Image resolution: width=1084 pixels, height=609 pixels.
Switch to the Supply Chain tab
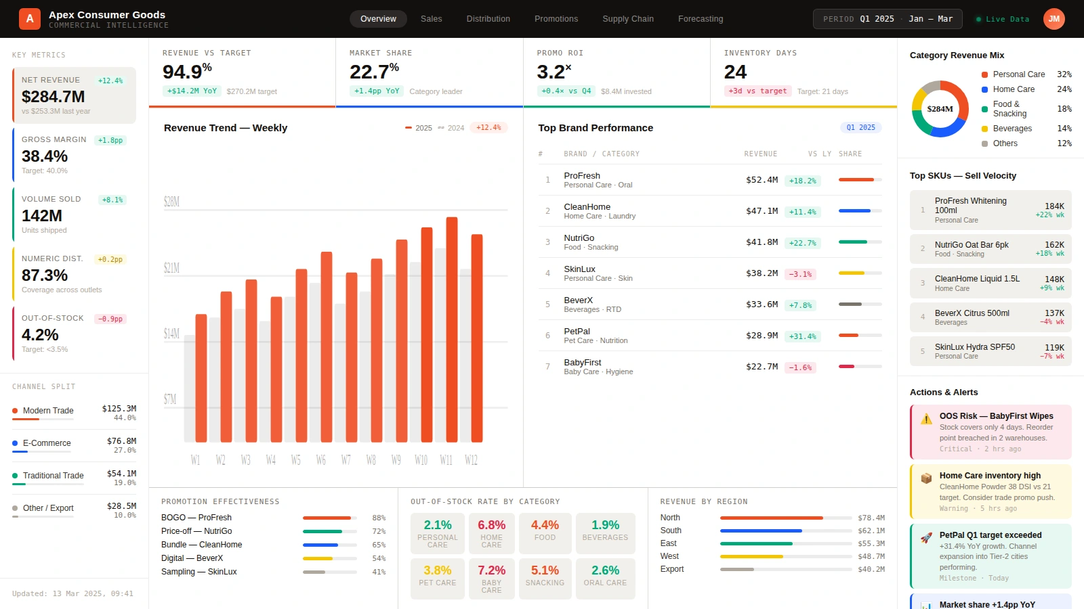click(x=627, y=19)
